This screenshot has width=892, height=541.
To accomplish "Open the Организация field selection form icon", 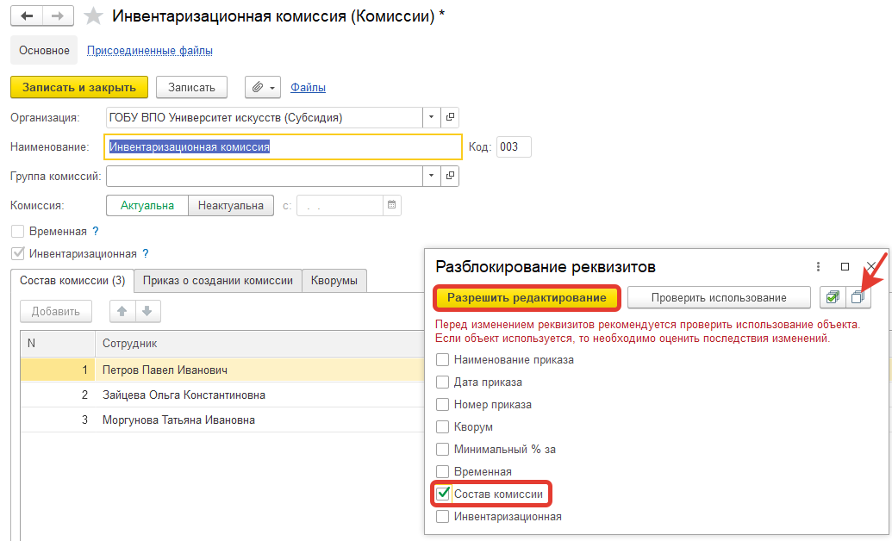I will tap(450, 118).
